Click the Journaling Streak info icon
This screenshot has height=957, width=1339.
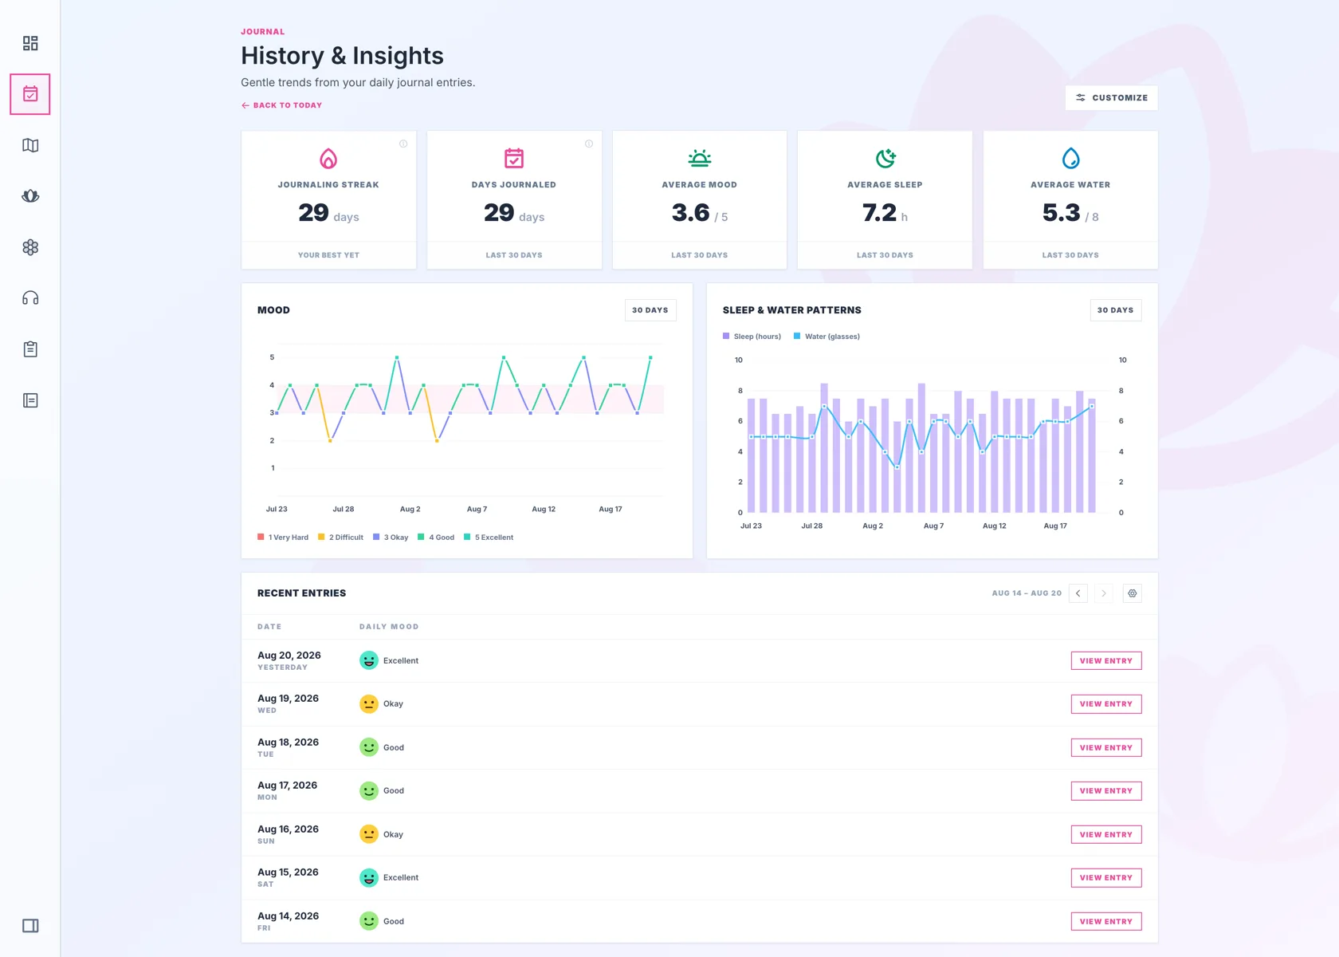[x=403, y=144]
